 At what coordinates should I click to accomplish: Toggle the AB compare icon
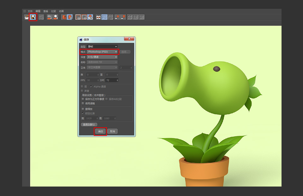98,17
